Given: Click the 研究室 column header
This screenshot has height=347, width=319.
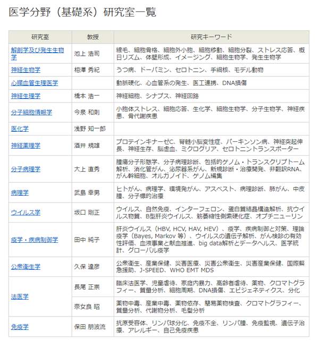Looking at the screenshot, I should 40,37.
